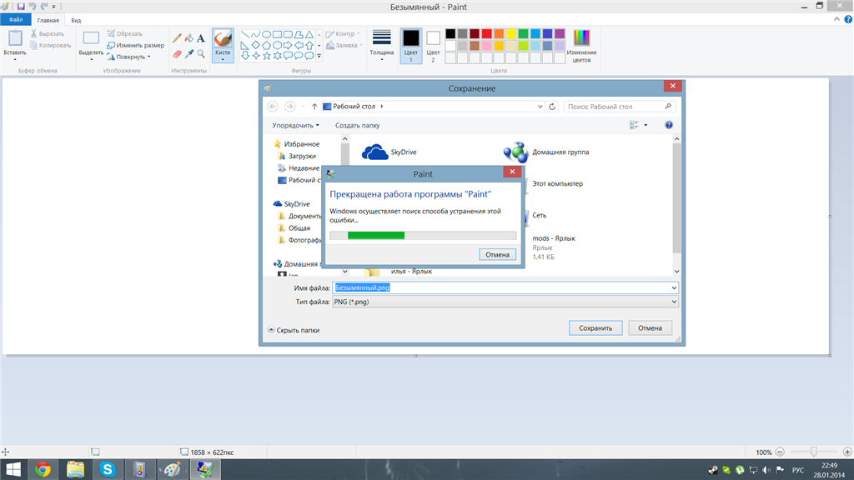The image size is (854, 480).
Task: Click the Skype icon on the taskbar
Action: click(108, 469)
